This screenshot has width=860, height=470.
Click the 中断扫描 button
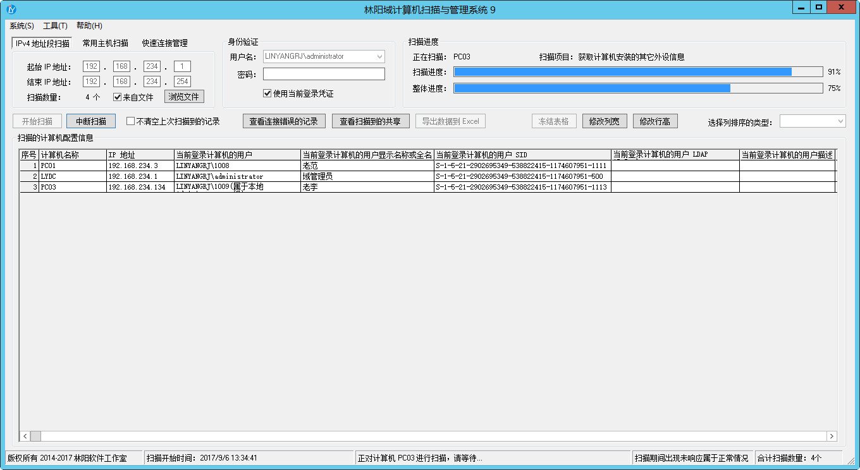pyautogui.click(x=91, y=121)
